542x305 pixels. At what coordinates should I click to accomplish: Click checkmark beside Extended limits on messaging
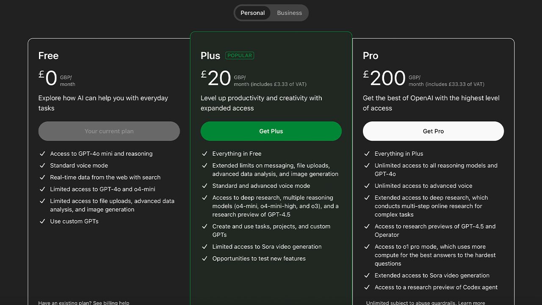point(205,166)
